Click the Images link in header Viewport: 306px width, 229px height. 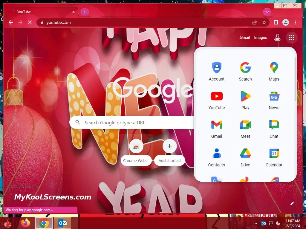(x=260, y=37)
